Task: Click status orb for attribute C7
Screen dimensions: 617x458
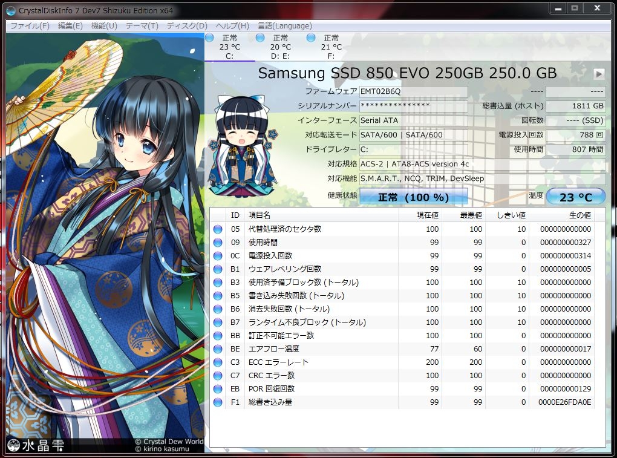Action: (218, 376)
